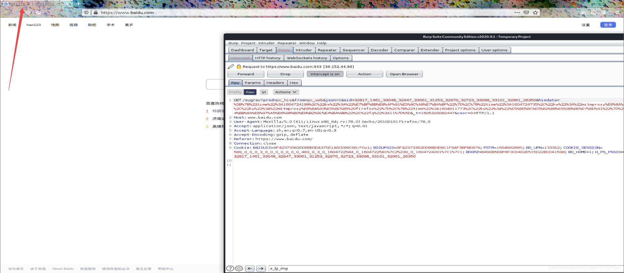
Task: Open the WebSockets history sub-tab
Action: pos(307,58)
